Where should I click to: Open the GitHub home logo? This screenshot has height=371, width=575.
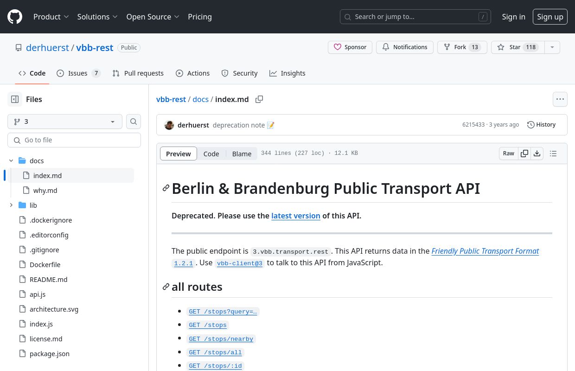point(15,17)
